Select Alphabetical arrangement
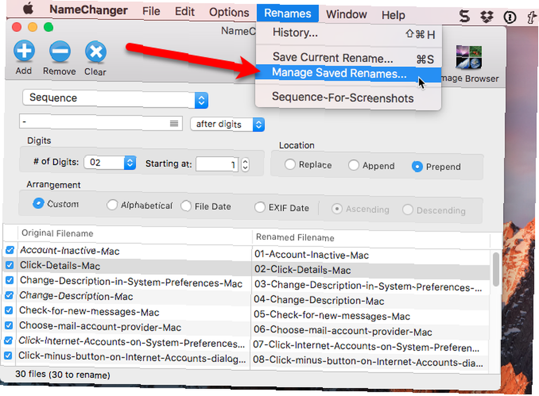539x396 pixels. point(112,205)
